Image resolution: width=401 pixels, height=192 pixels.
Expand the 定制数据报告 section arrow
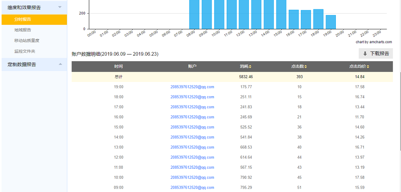60,64
